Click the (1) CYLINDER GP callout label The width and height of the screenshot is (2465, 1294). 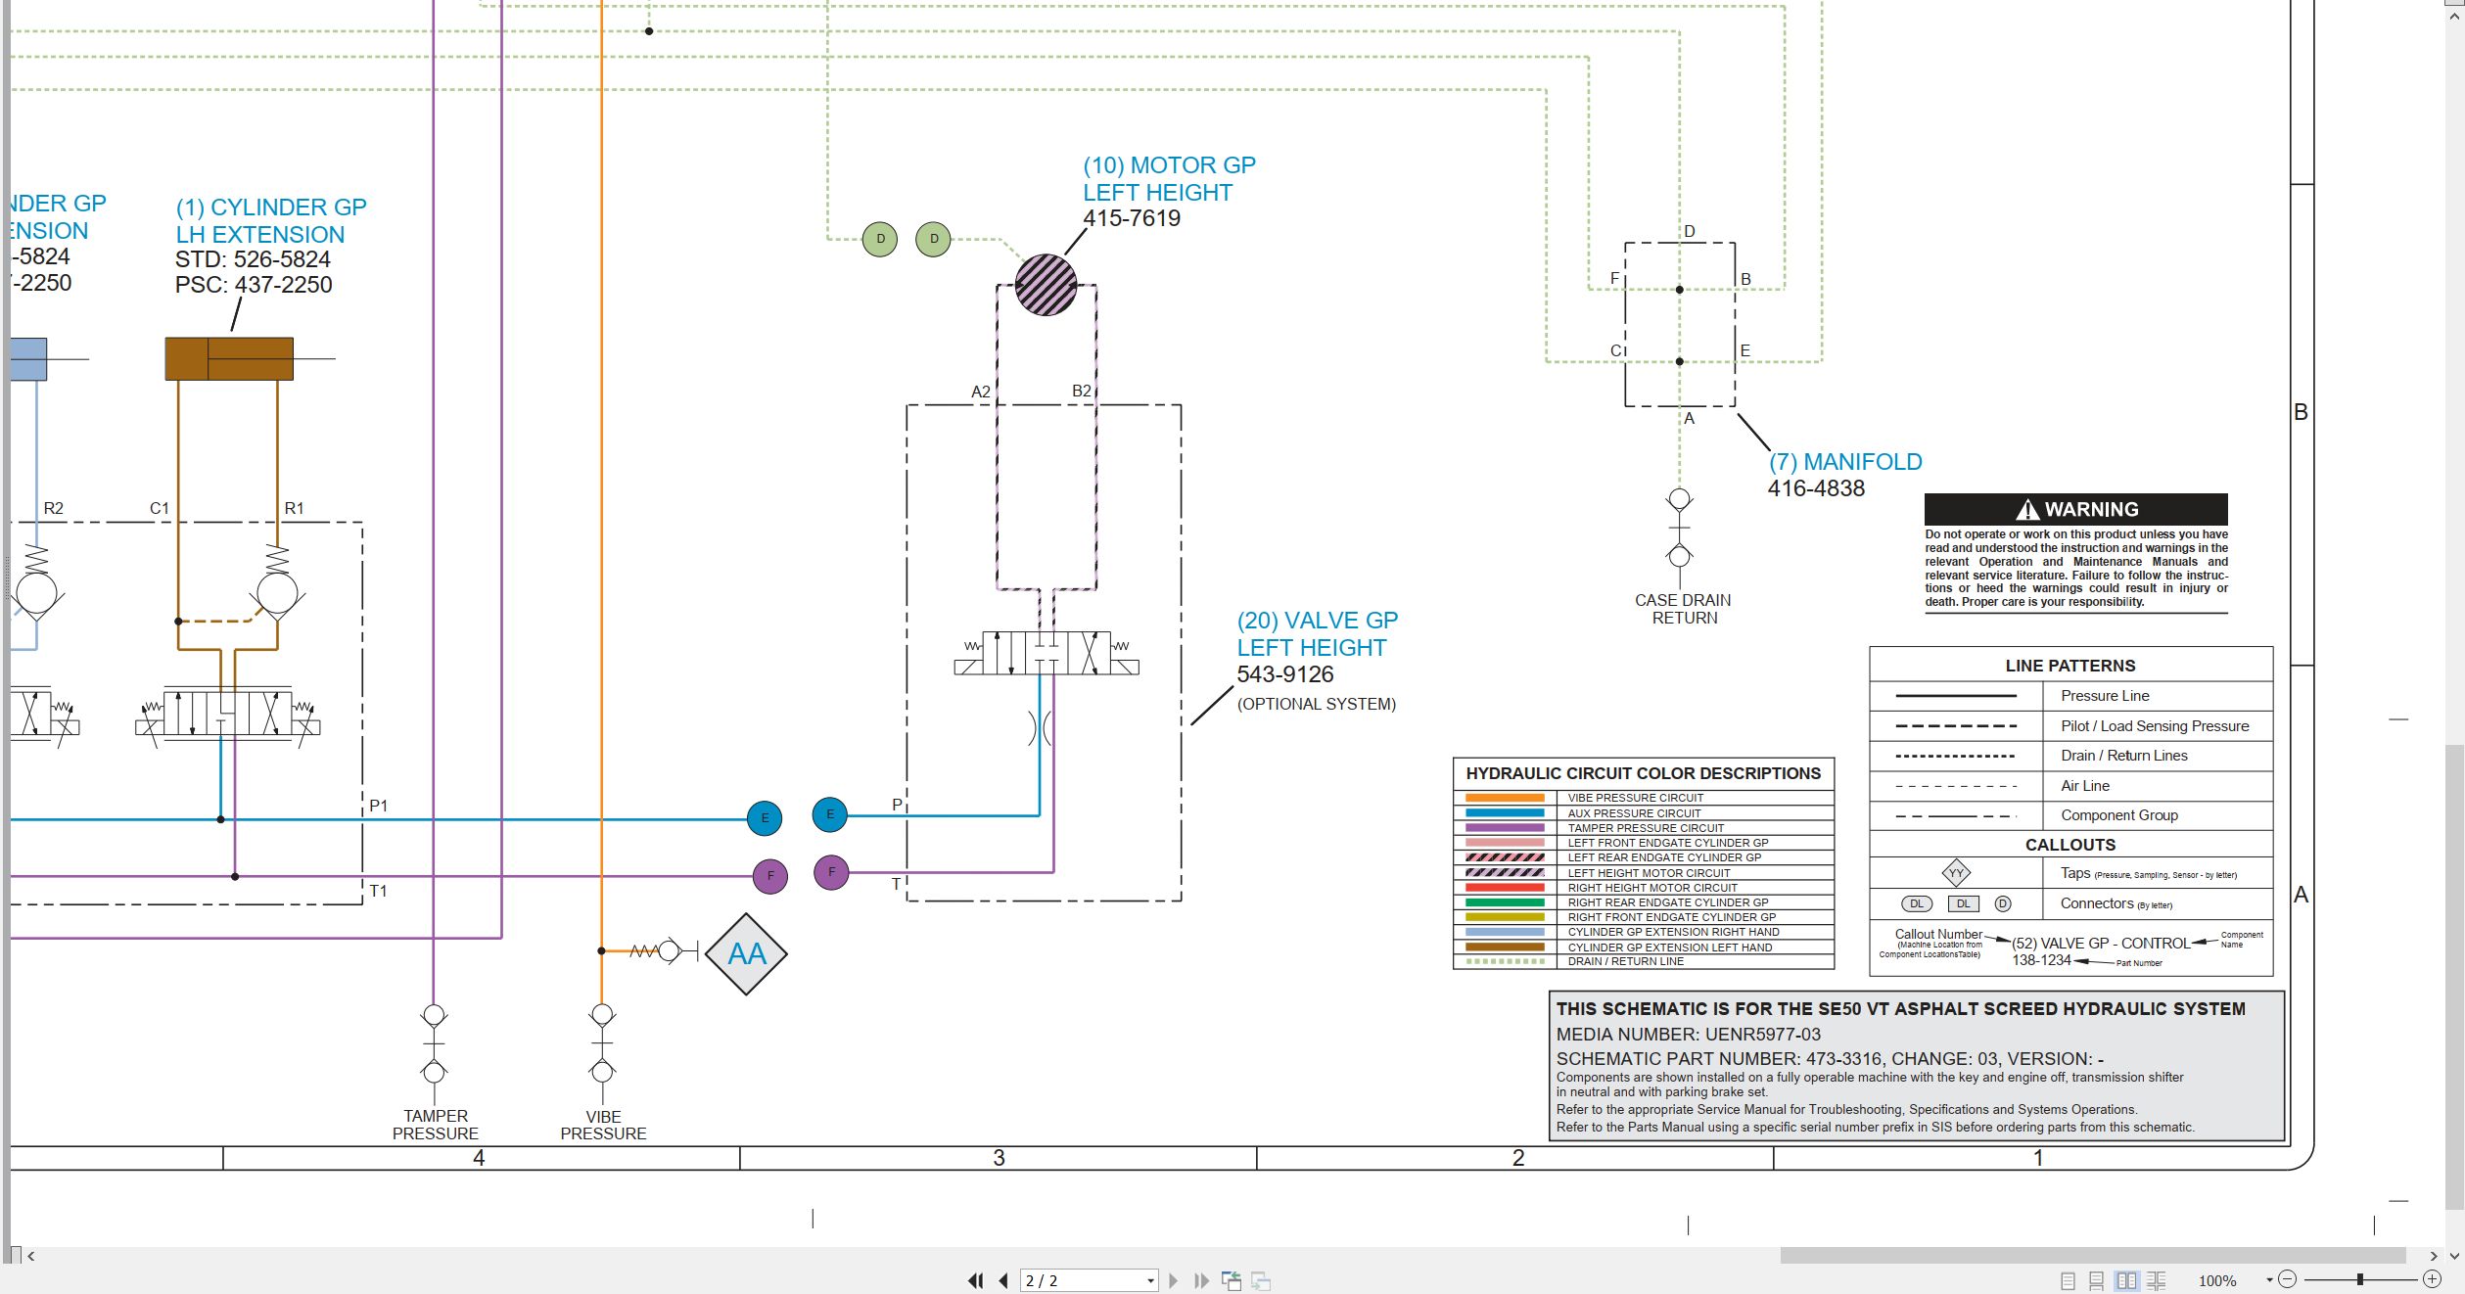(x=271, y=221)
